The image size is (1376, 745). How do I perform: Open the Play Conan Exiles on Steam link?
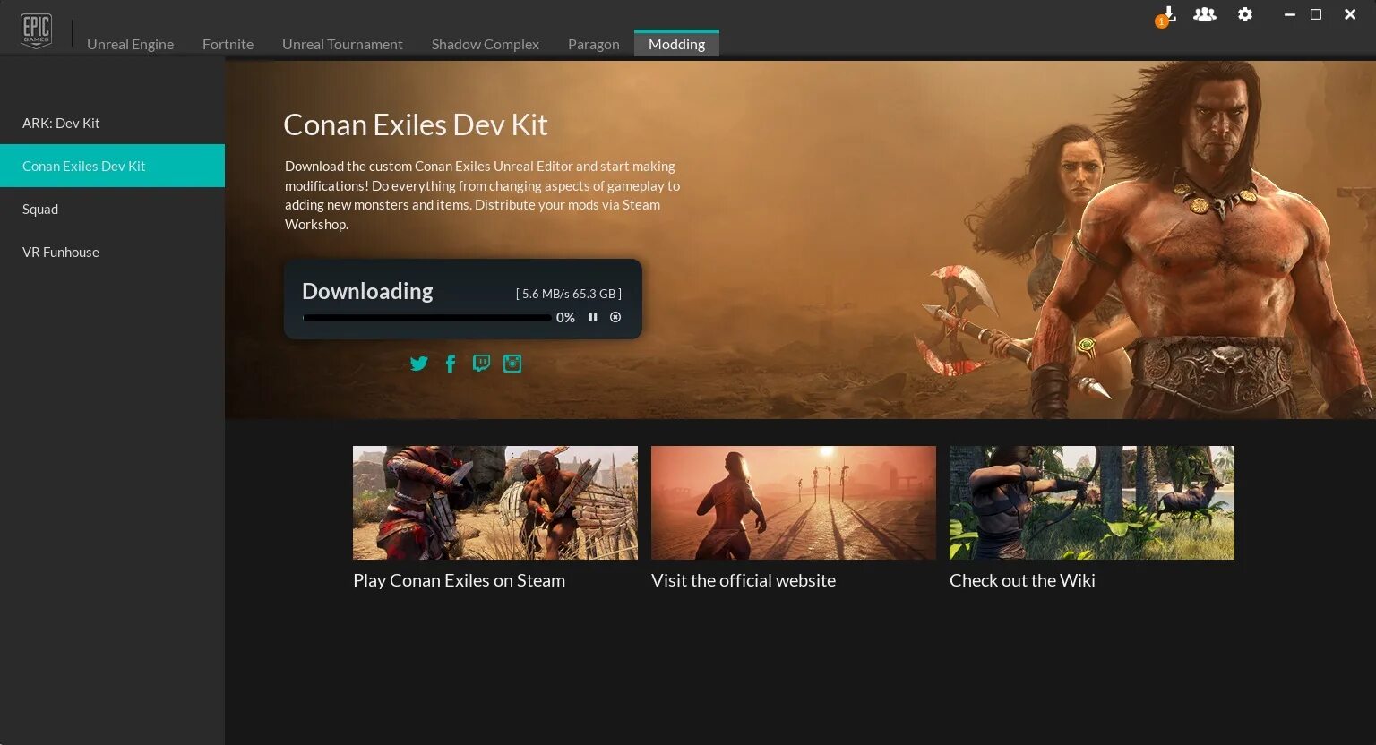click(x=459, y=580)
